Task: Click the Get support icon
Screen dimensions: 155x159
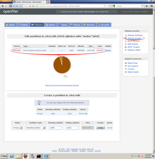Action: coord(126,66)
